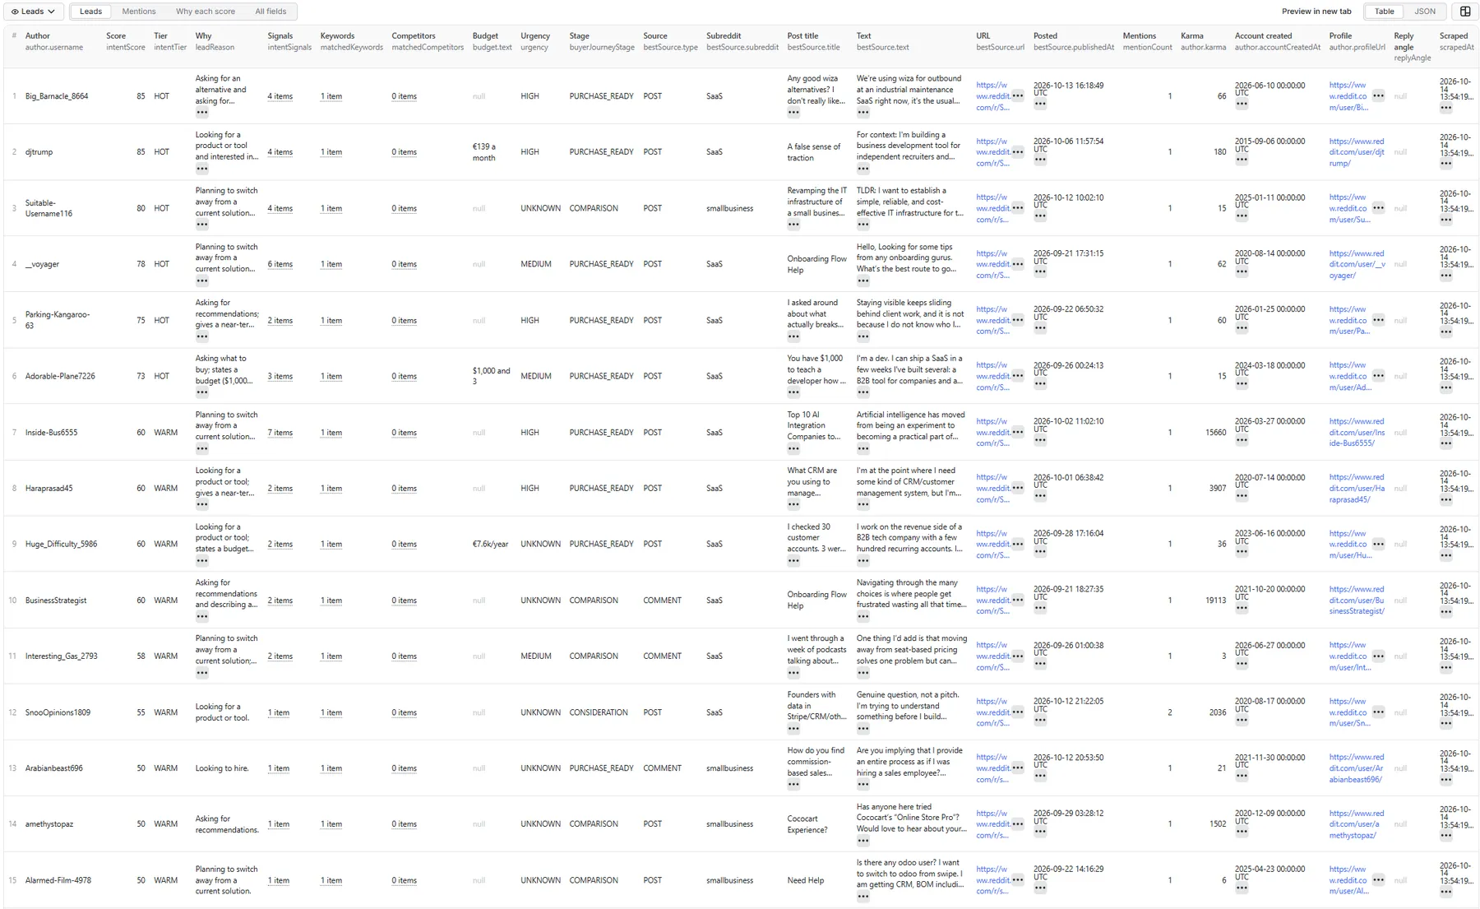The width and height of the screenshot is (1480, 909).
Task: Expand the Profile URL ellipsis for Adorable-Plane7226
Action: [1379, 376]
